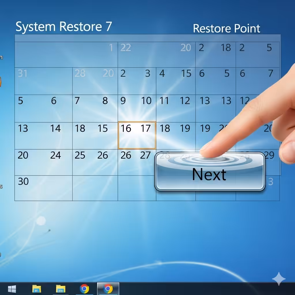The width and height of the screenshot is (295, 295).
Task: Select calendar date 9
Action: (123, 101)
